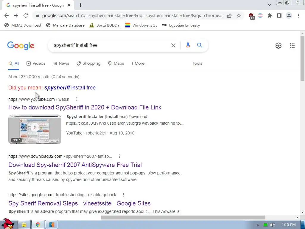Bookmark this page with star icon
Screen dimensions: 305x229
point(239,16)
